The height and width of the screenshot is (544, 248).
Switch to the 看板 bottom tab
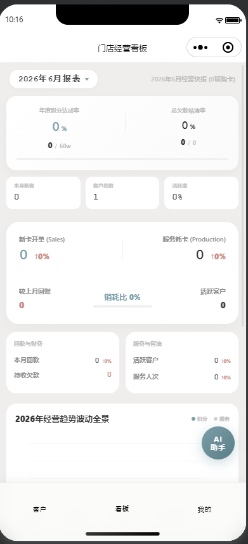tap(122, 508)
